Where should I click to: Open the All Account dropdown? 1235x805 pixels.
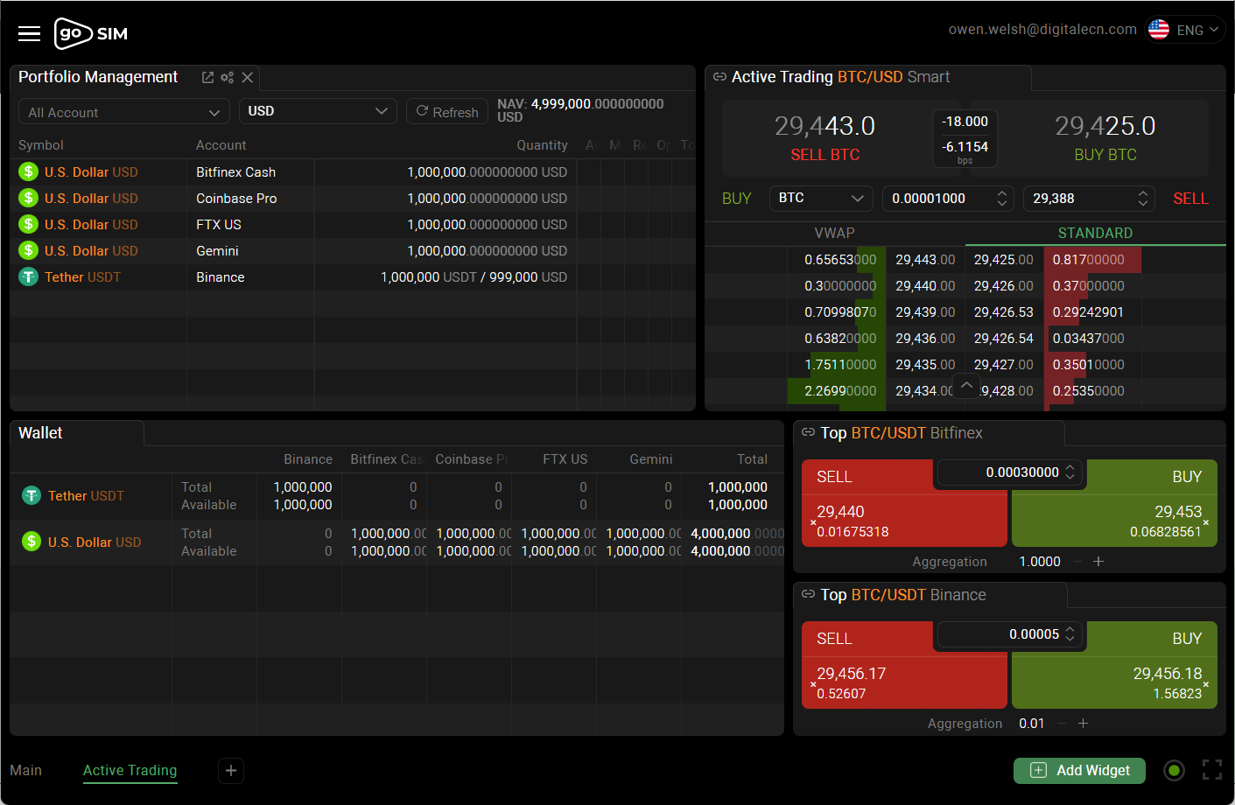tap(124, 111)
